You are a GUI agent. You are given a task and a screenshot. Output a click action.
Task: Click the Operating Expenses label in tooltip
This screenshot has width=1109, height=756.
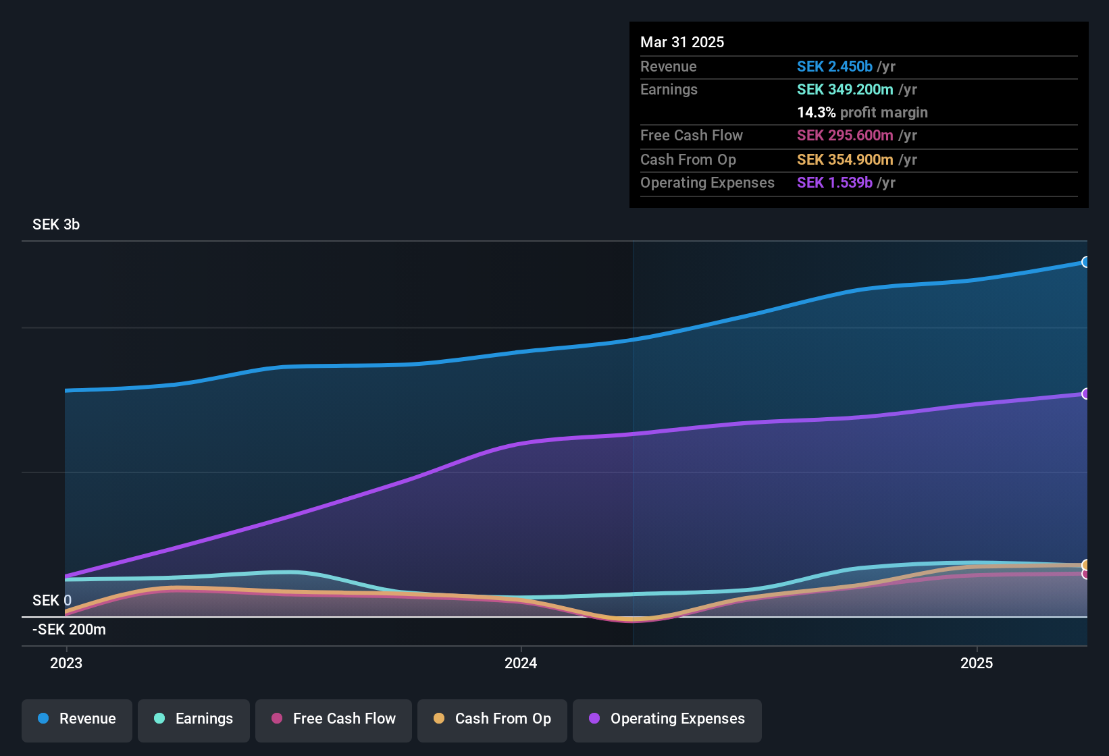coord(707,182)
